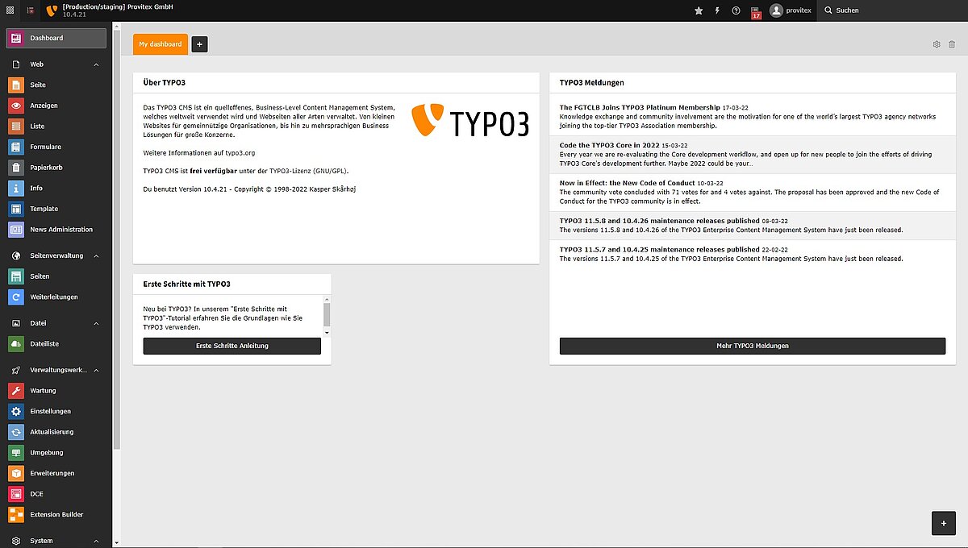Image resolution: width=968 pixels, height=548 pixels.
Task: Collapse the Datei module group
Action: (56, 323)
